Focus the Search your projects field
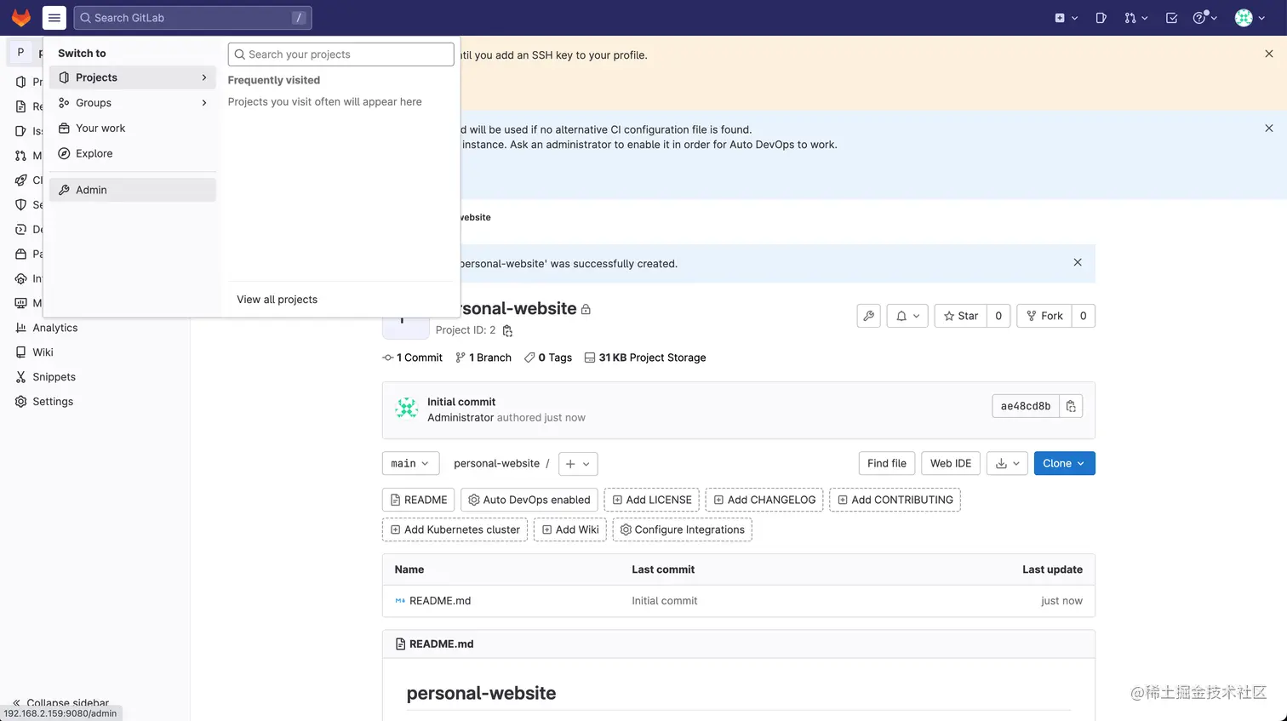1287x721 pixels. click(x=340, y=54)
